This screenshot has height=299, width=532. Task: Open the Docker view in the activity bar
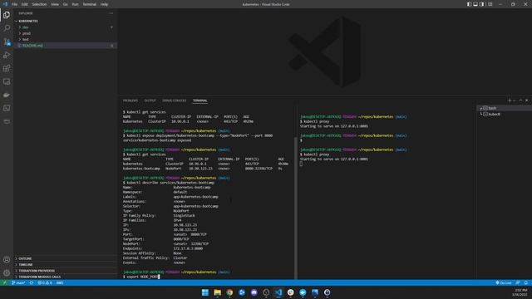coord(7,95)
